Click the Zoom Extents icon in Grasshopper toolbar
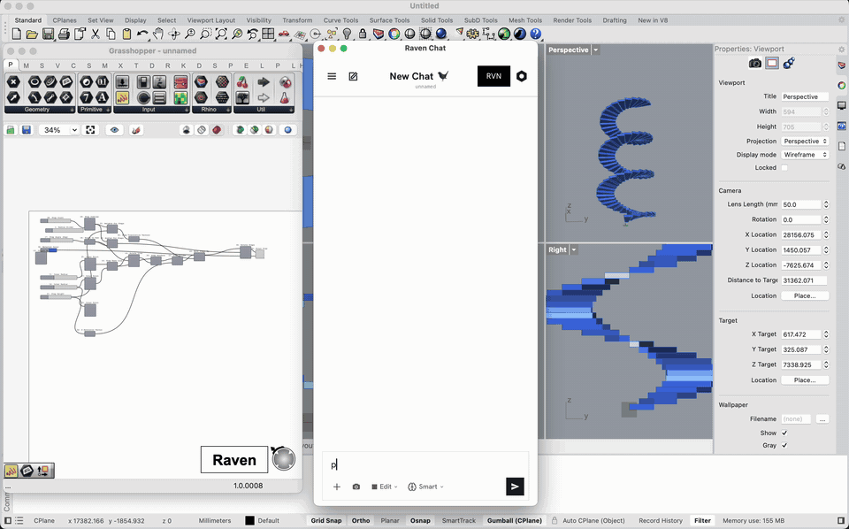 tap(90, 130)
